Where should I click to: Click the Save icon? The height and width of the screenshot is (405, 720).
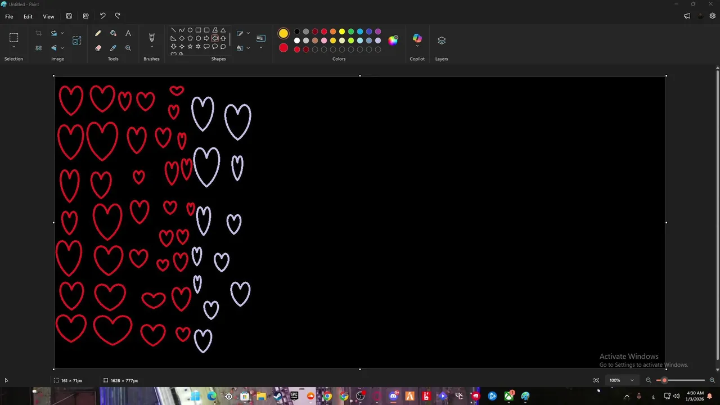pyautogui.click(x=69, y=16)
